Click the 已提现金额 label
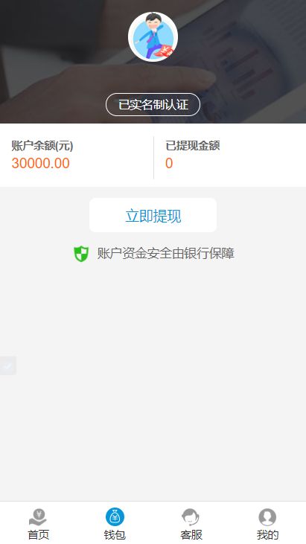This screenshot has width=306, height=544. [x=193, y=146]
